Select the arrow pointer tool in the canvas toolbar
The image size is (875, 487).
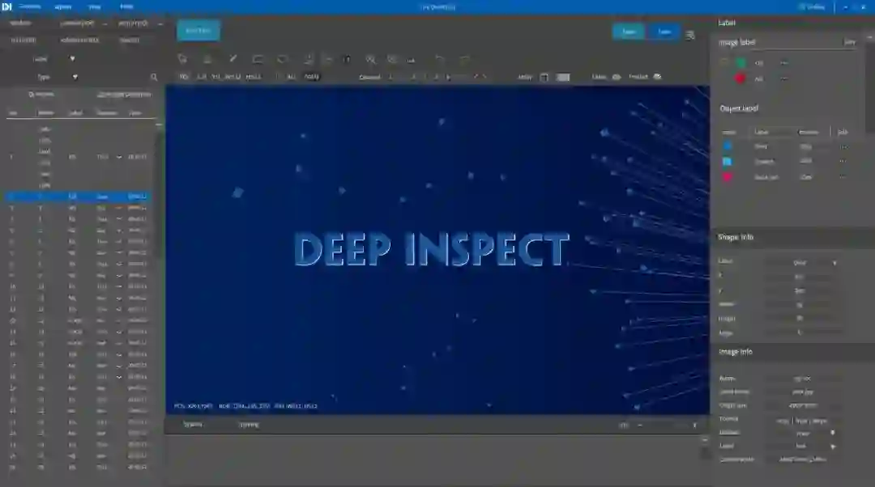pyautogui.click(x=182, y=58)
